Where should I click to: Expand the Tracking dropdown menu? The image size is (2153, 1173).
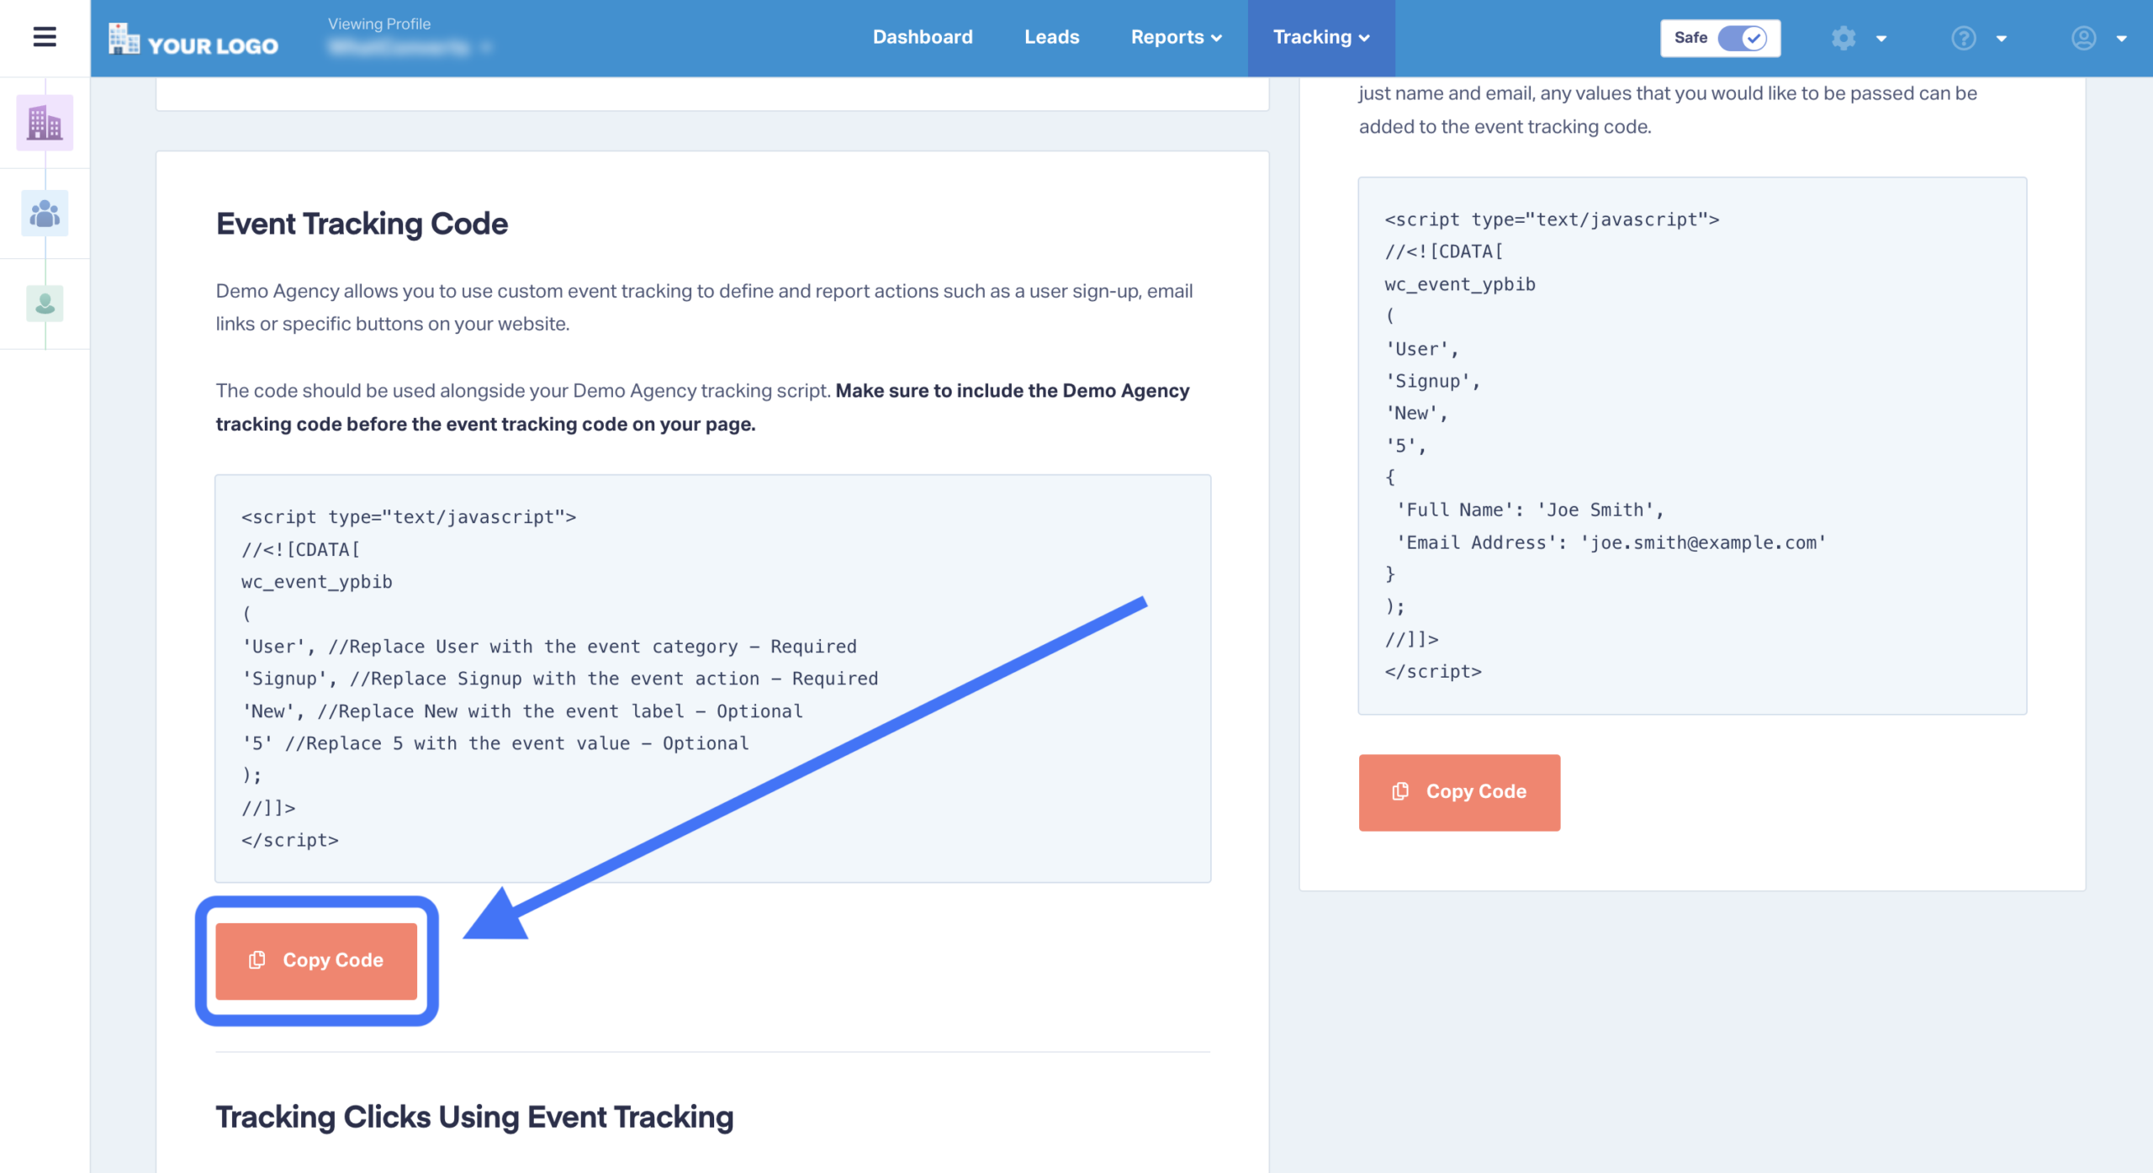tap(1320, 37)
